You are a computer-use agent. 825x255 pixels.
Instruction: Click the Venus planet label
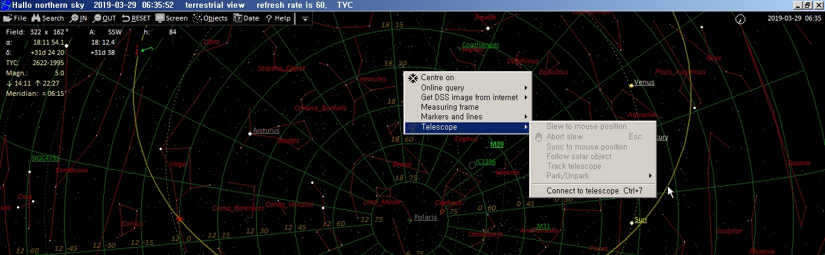pyautogui.click(x=644, y=82)
